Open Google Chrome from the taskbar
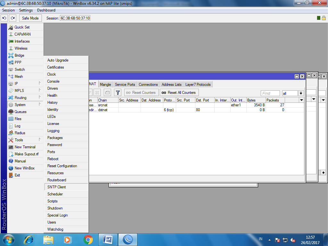This screenshot has height=246, width=328. (88, 240)
